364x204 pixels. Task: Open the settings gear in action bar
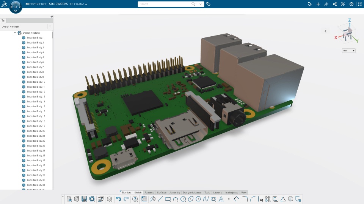click(110, 199)
